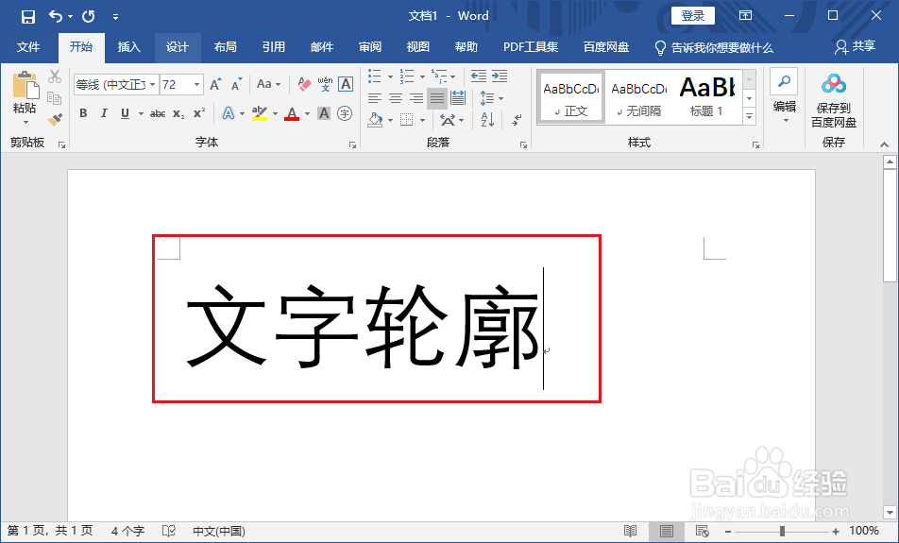Apply character border icon
The height and width of the screenshot is (543, 899).
coord(346,85)
